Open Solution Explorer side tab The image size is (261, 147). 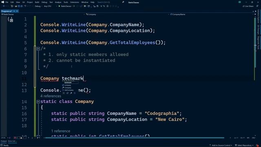(258, 16)
